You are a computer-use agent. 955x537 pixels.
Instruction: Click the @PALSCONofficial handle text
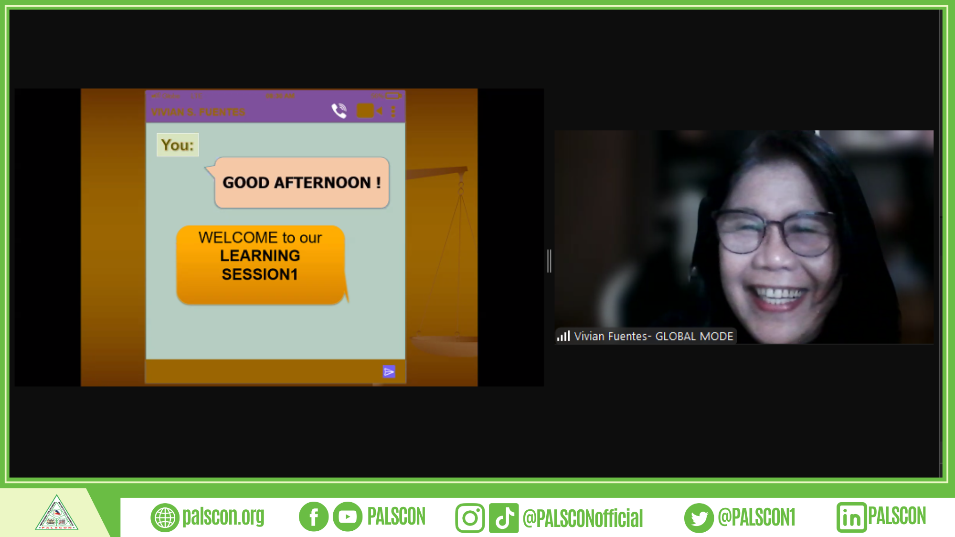click(x=583, y=518)
